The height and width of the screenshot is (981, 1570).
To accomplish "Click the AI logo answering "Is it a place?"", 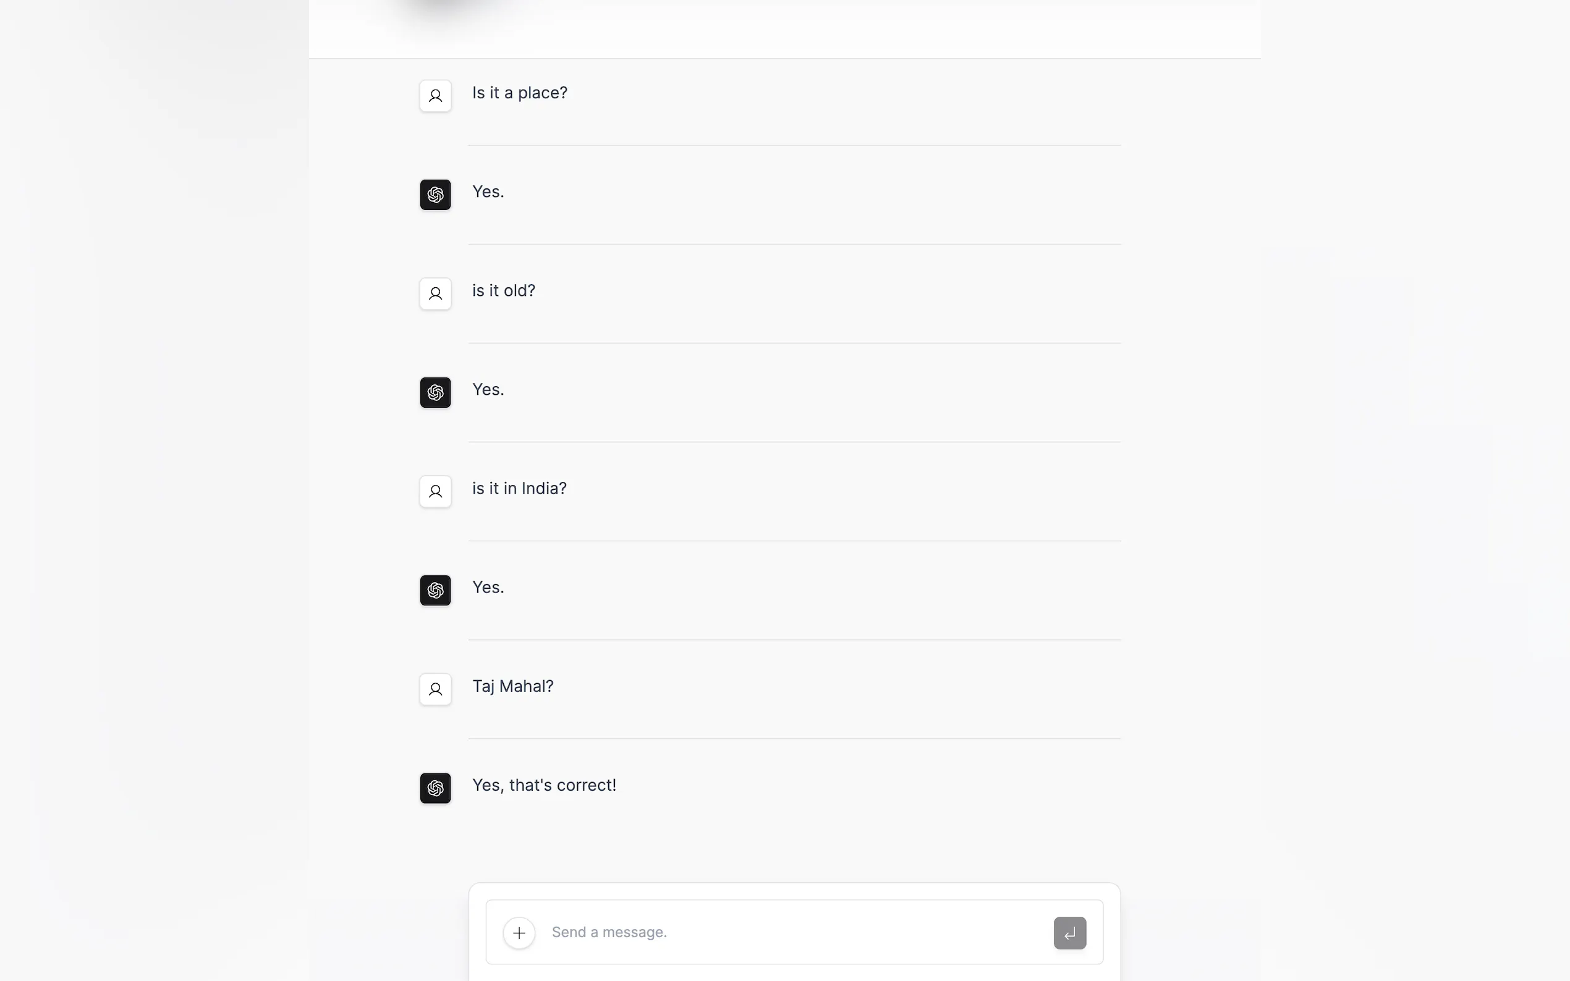I will click(x=435, y=195).
